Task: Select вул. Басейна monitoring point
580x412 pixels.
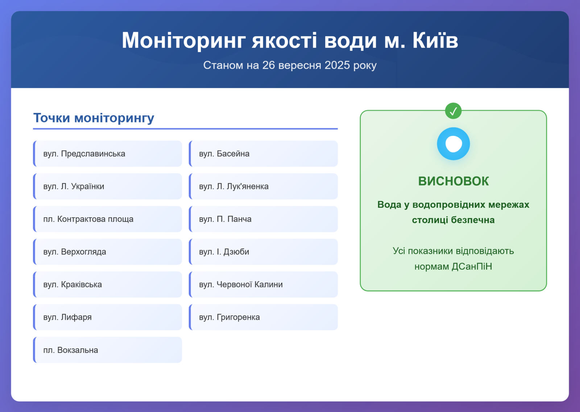Action: (264, 154)
